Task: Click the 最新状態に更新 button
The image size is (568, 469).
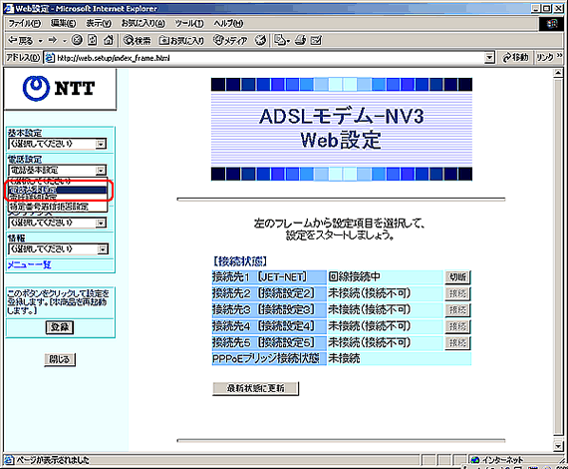Action: coord(256,388)
